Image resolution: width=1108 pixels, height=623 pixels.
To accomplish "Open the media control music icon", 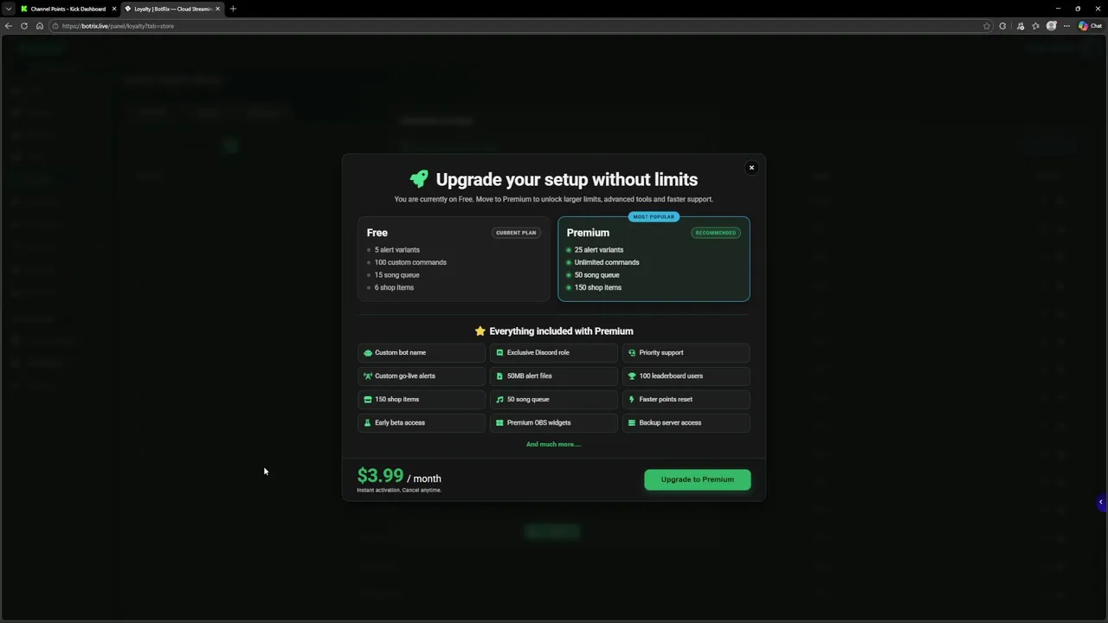I will (x=1021, y=26).
